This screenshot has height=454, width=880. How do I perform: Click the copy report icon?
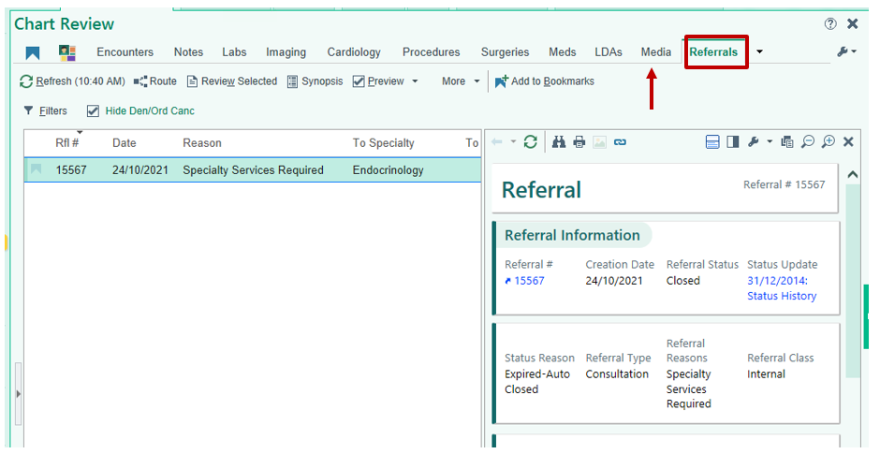point(787,142)
